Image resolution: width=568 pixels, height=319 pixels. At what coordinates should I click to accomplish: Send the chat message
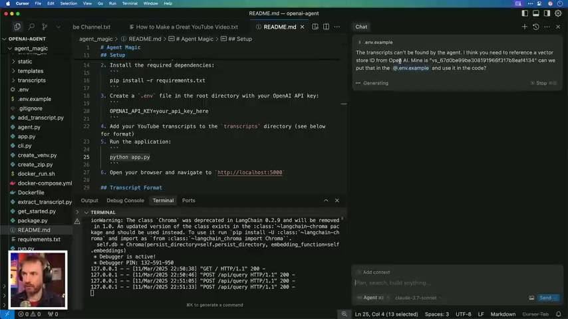coord(548,298)
